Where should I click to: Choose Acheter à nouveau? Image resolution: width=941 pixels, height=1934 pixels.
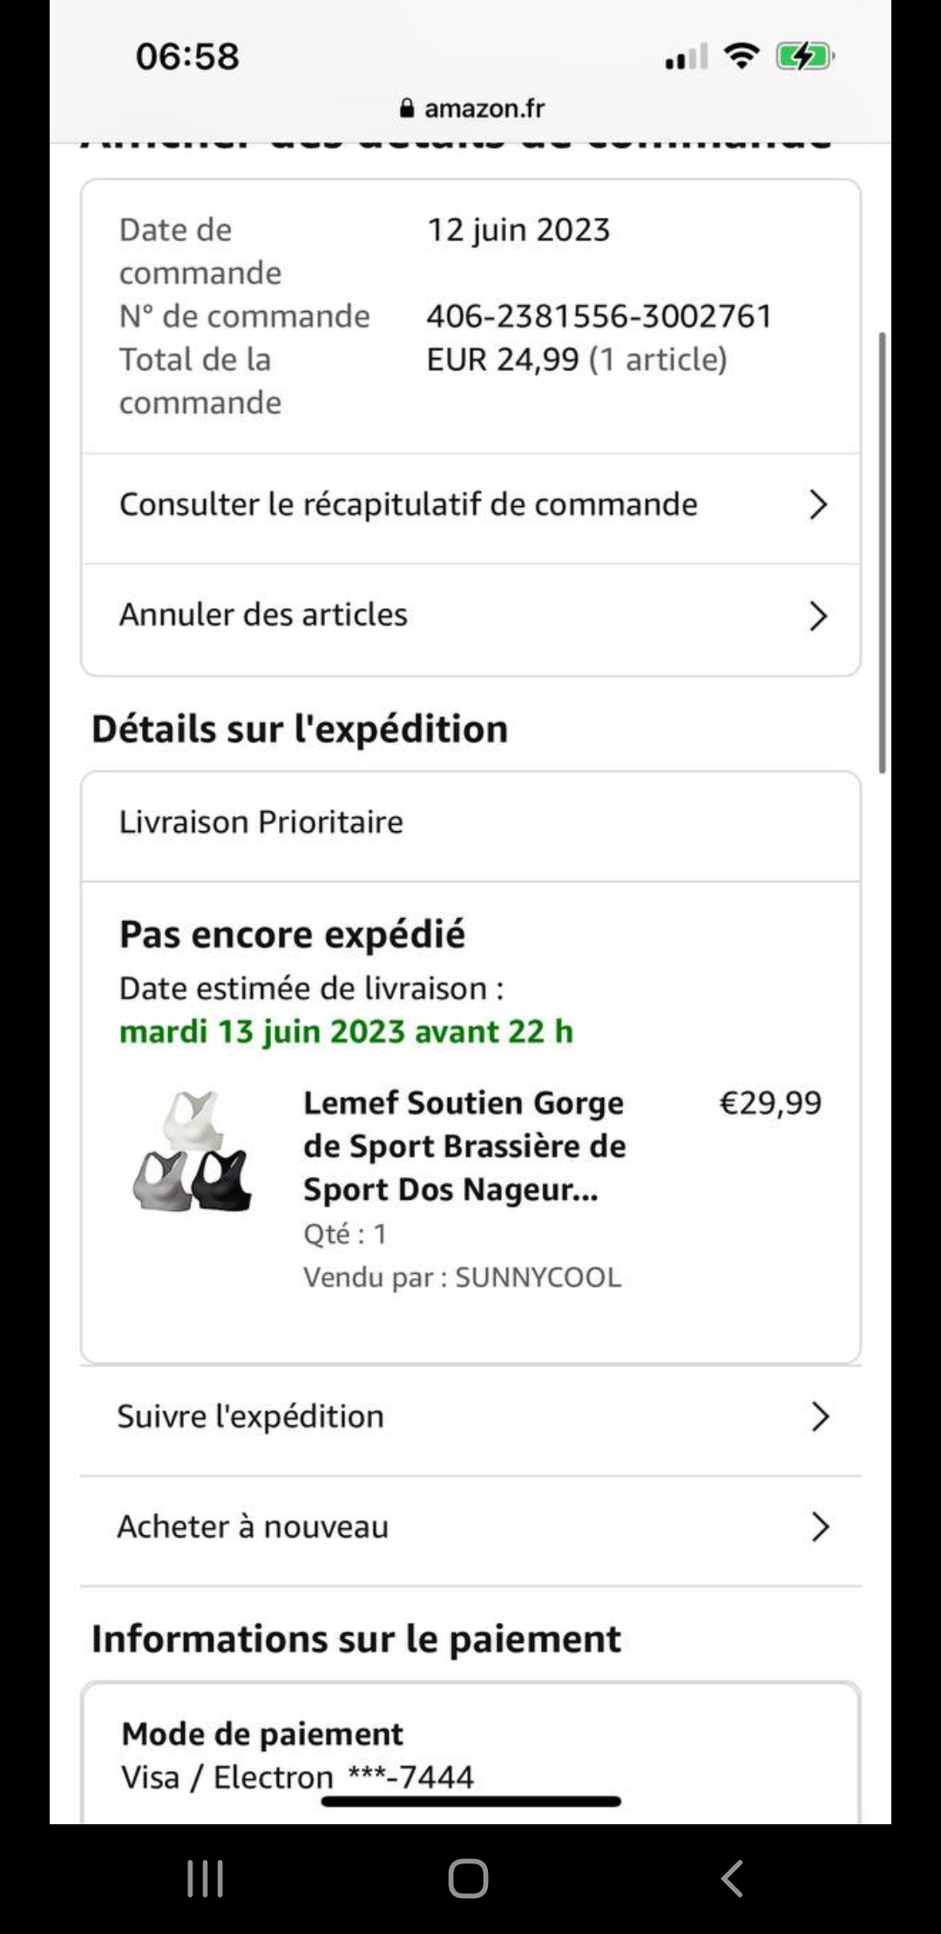253,1527
